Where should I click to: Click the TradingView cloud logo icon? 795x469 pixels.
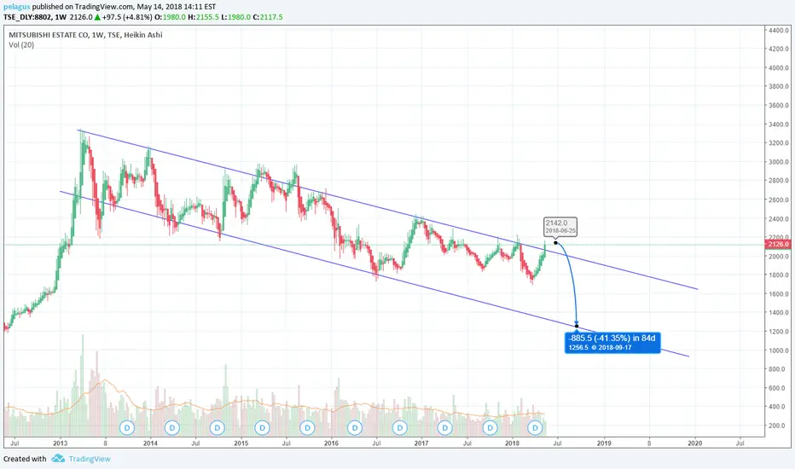point(58,459)
